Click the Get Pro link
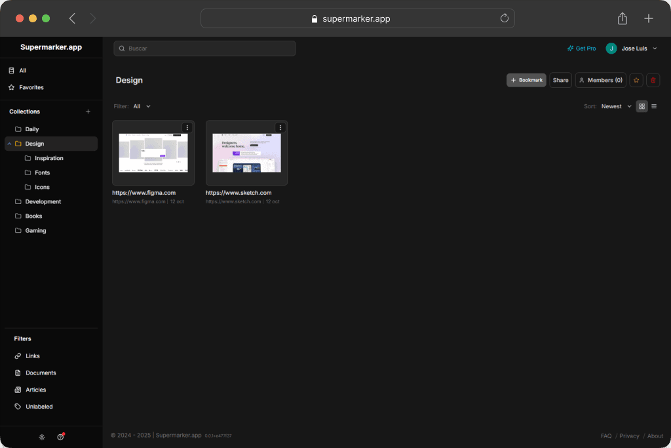Screen dimensions: 671x448 pos(581,49)
